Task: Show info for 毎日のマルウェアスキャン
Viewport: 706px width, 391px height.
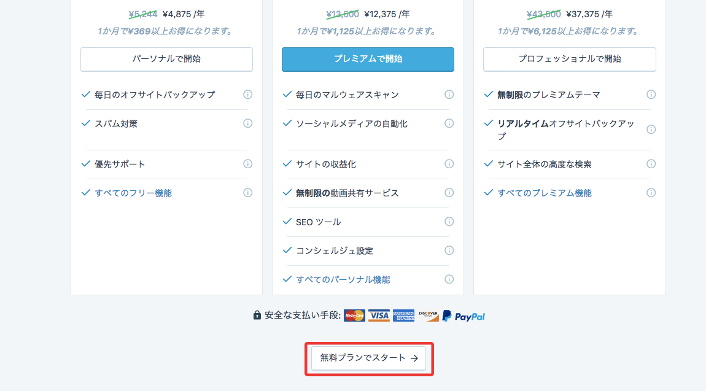Action: [x=449, y=95]
